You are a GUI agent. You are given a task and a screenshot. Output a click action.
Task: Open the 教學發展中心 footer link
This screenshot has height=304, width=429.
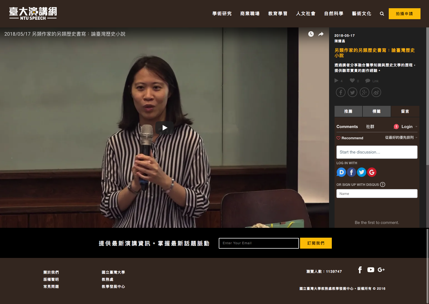[x=113, y=286]
